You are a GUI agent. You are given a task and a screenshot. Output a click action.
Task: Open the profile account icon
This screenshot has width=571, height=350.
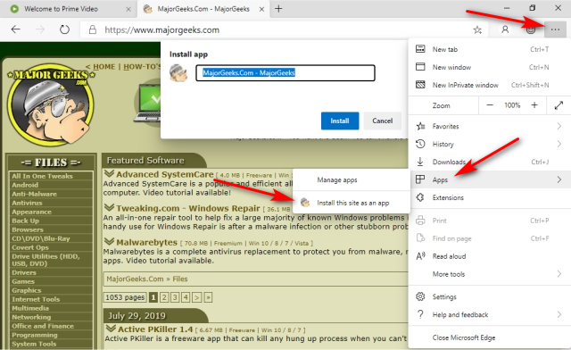coord(505,29)
